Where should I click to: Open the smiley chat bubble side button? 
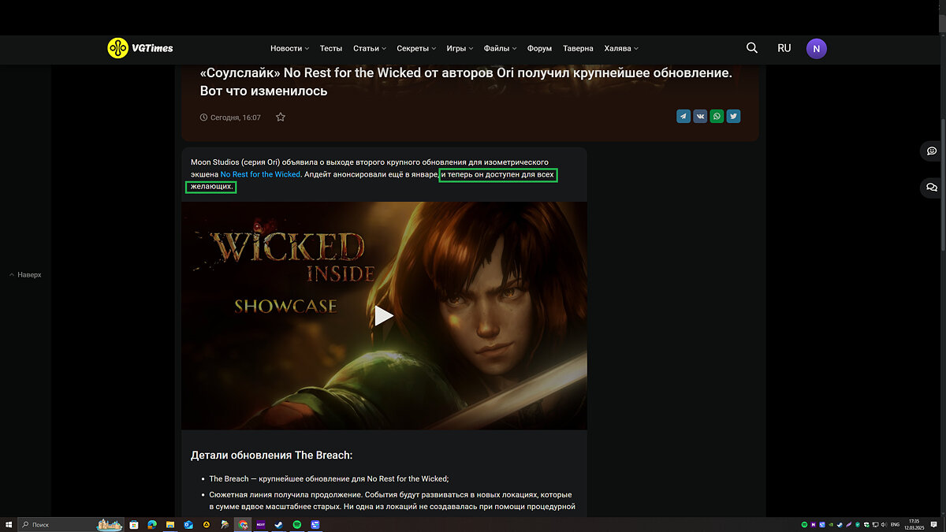931,151
